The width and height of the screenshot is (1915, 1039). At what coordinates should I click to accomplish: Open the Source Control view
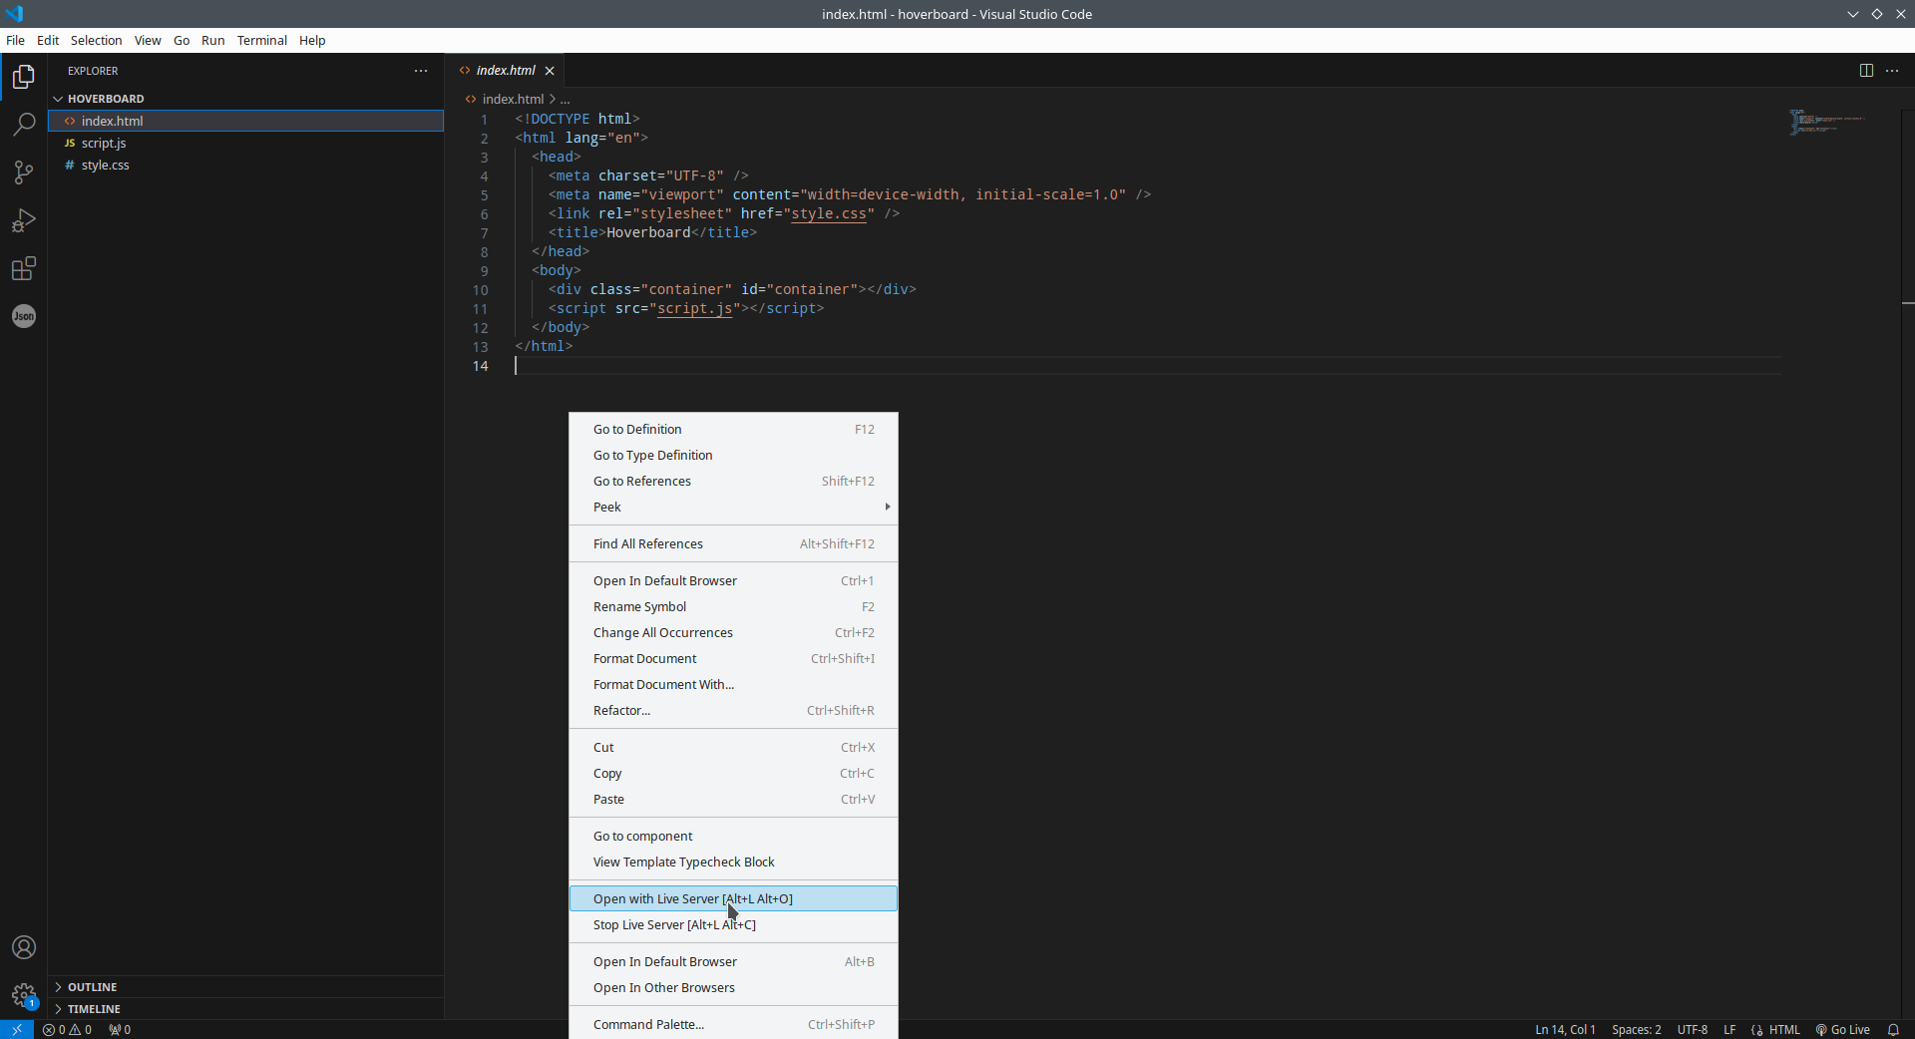[x=24, y=173]
